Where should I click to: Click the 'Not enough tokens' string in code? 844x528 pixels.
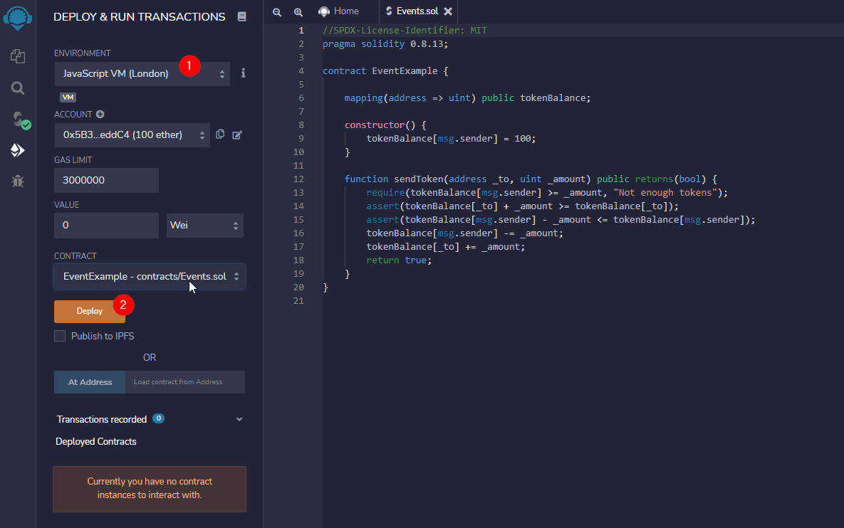point(665,193)
